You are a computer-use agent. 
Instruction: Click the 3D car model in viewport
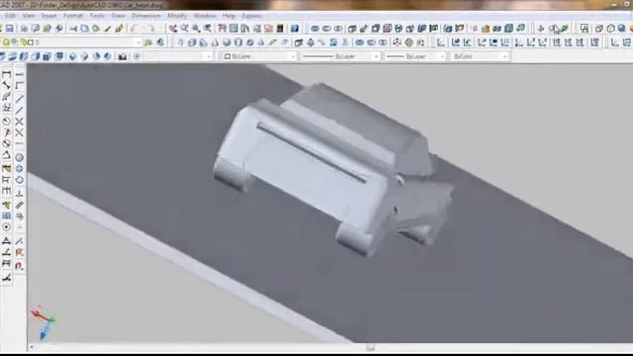pos(333,169)
